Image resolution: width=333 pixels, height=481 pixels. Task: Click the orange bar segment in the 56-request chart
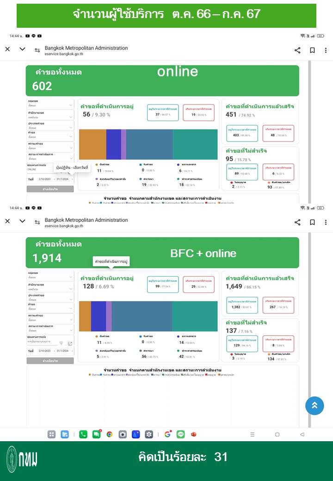tap(92, 144)
